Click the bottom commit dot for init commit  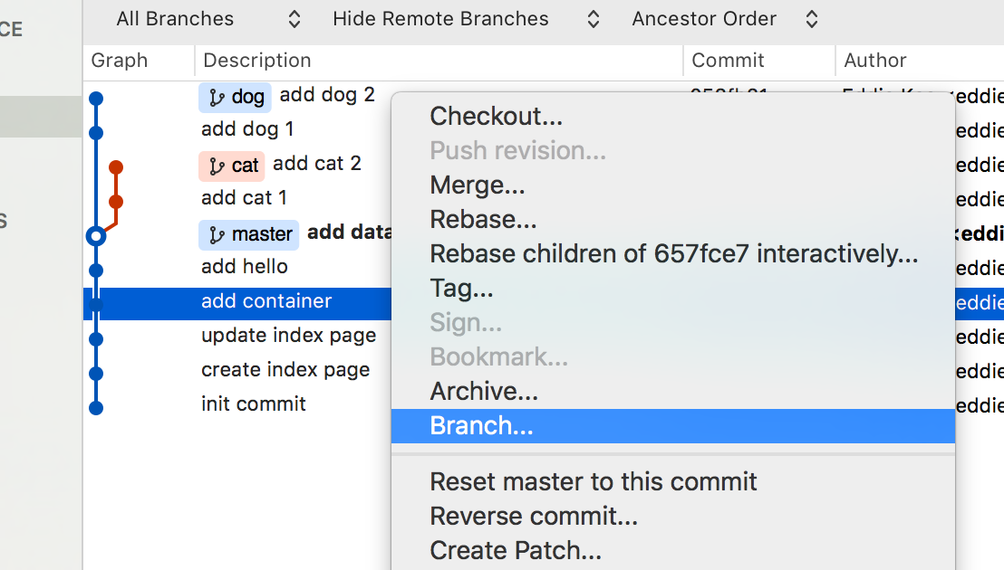96,407
